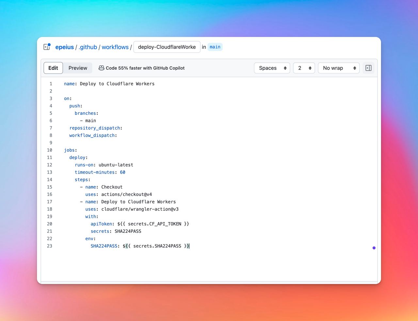The image size is (418, 321).
Task: Click 'branches:' on line 5
Action: point(87,113)
